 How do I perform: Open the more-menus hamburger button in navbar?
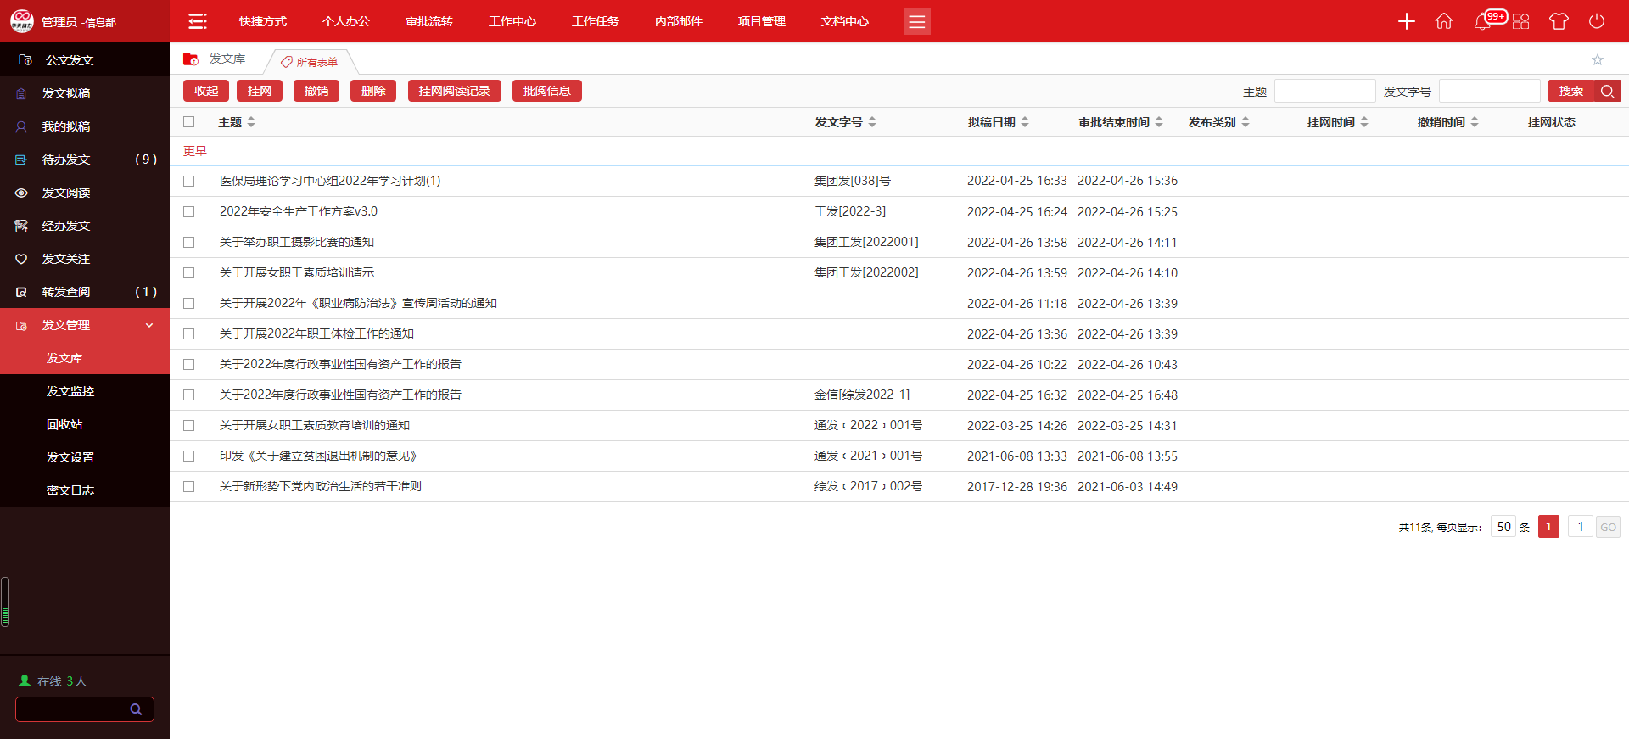click(916, 21)
